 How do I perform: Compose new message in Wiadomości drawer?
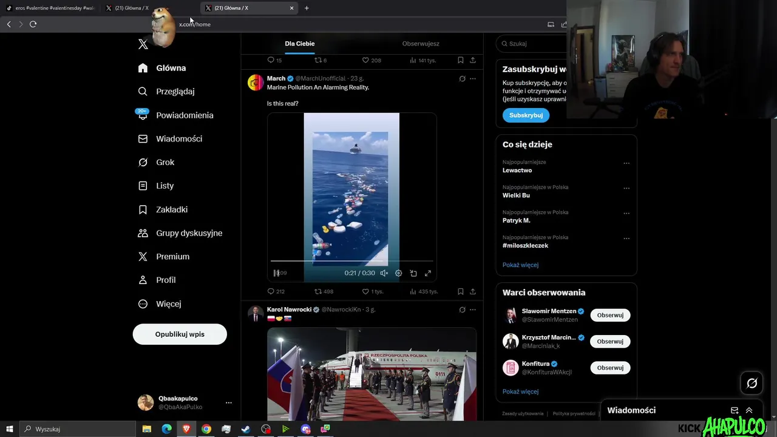(735, 410)
